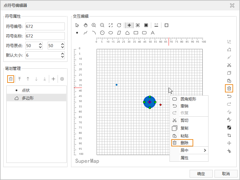Screen dimensions: 240x180
Task: Click the undo arrow in side toolbar
Action: (x=229, y=96)
